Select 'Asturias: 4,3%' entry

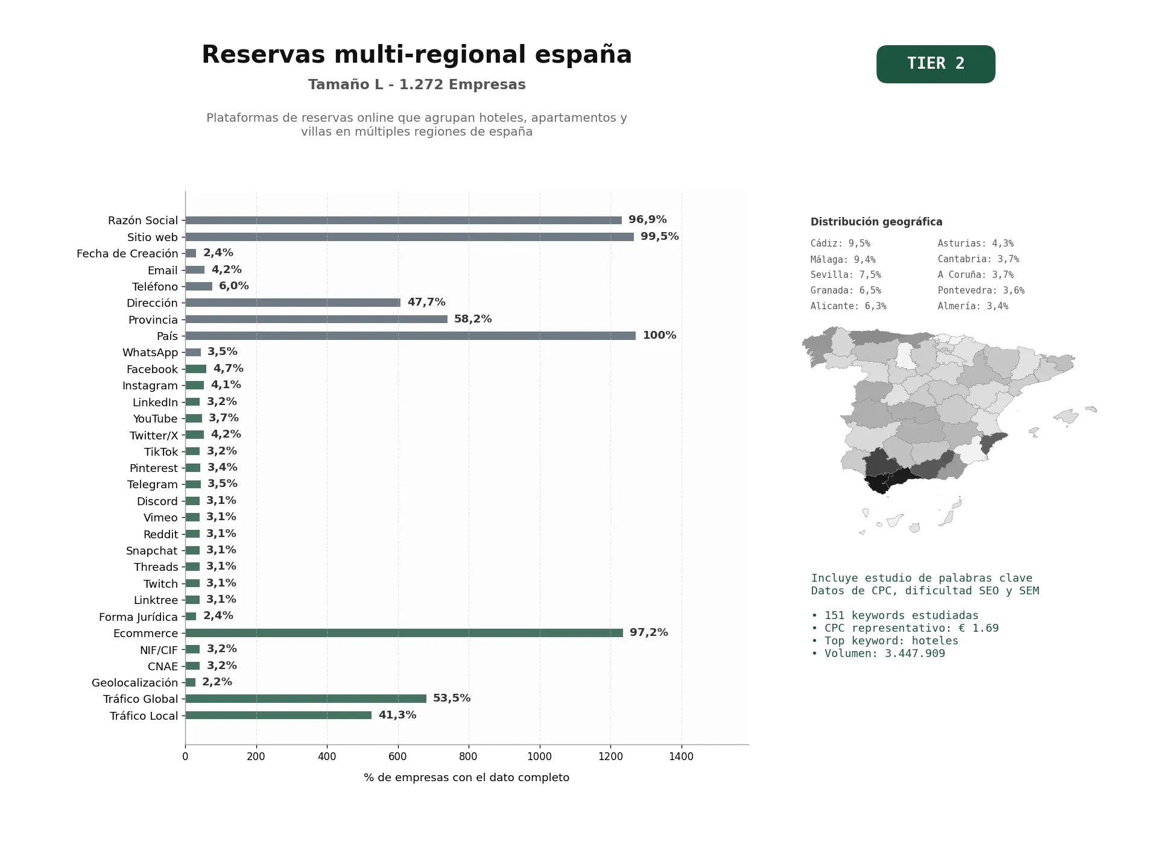pyautogui.click(x=976, y=244)
